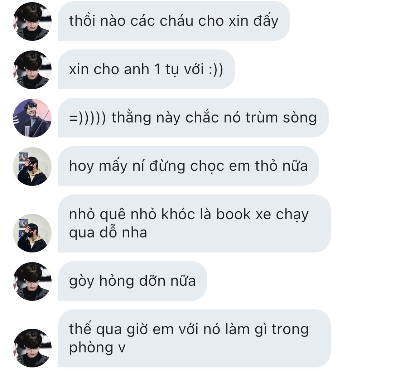Click the "qua dỗ nha" text line
Screen dimensions: 419x371
coord(108,233)
